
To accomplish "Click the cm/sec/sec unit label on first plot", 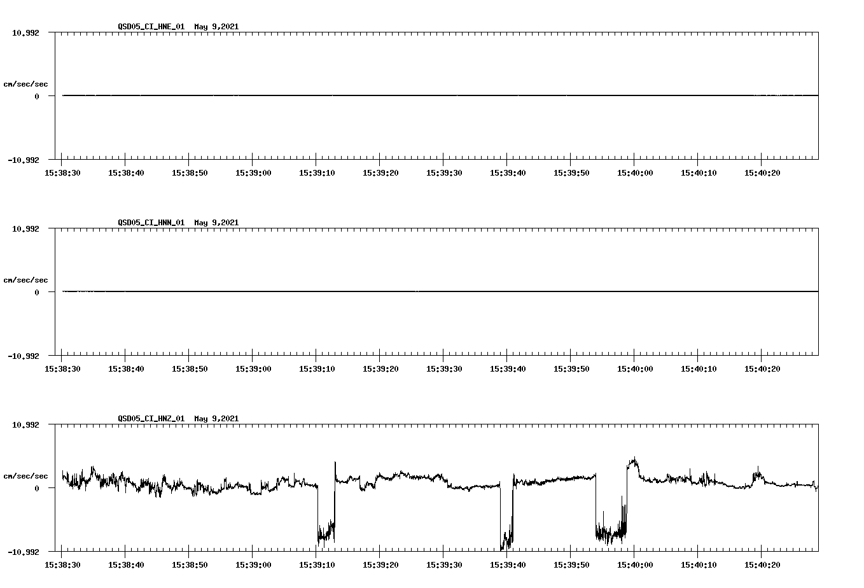I will 26,83.
